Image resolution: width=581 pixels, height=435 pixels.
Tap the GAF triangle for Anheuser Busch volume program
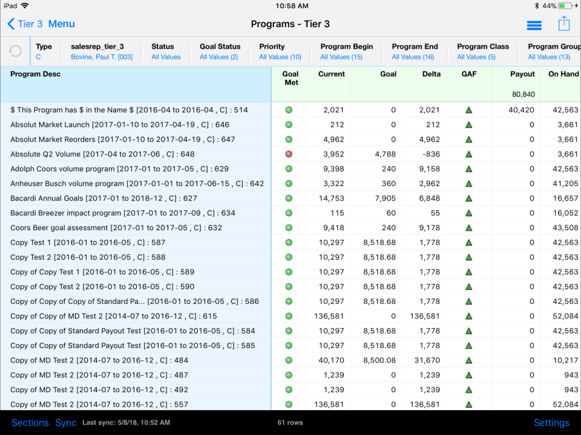click(468, 183)
